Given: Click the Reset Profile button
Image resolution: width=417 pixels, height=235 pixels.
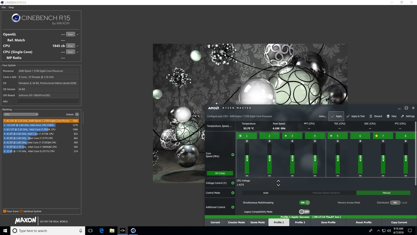Looking at the screenshot, I should tap(364, 222).
